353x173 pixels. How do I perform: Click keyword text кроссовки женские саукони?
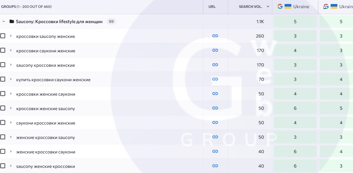(x=45, y=94)
